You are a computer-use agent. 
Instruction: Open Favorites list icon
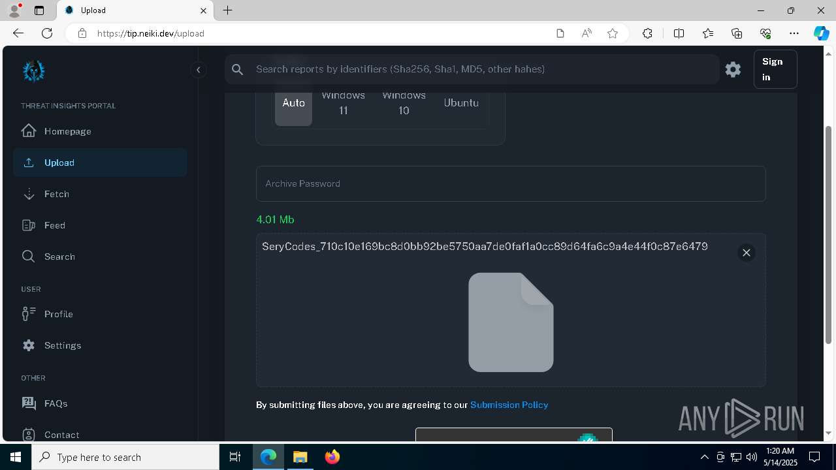click(x=708, y=33)
